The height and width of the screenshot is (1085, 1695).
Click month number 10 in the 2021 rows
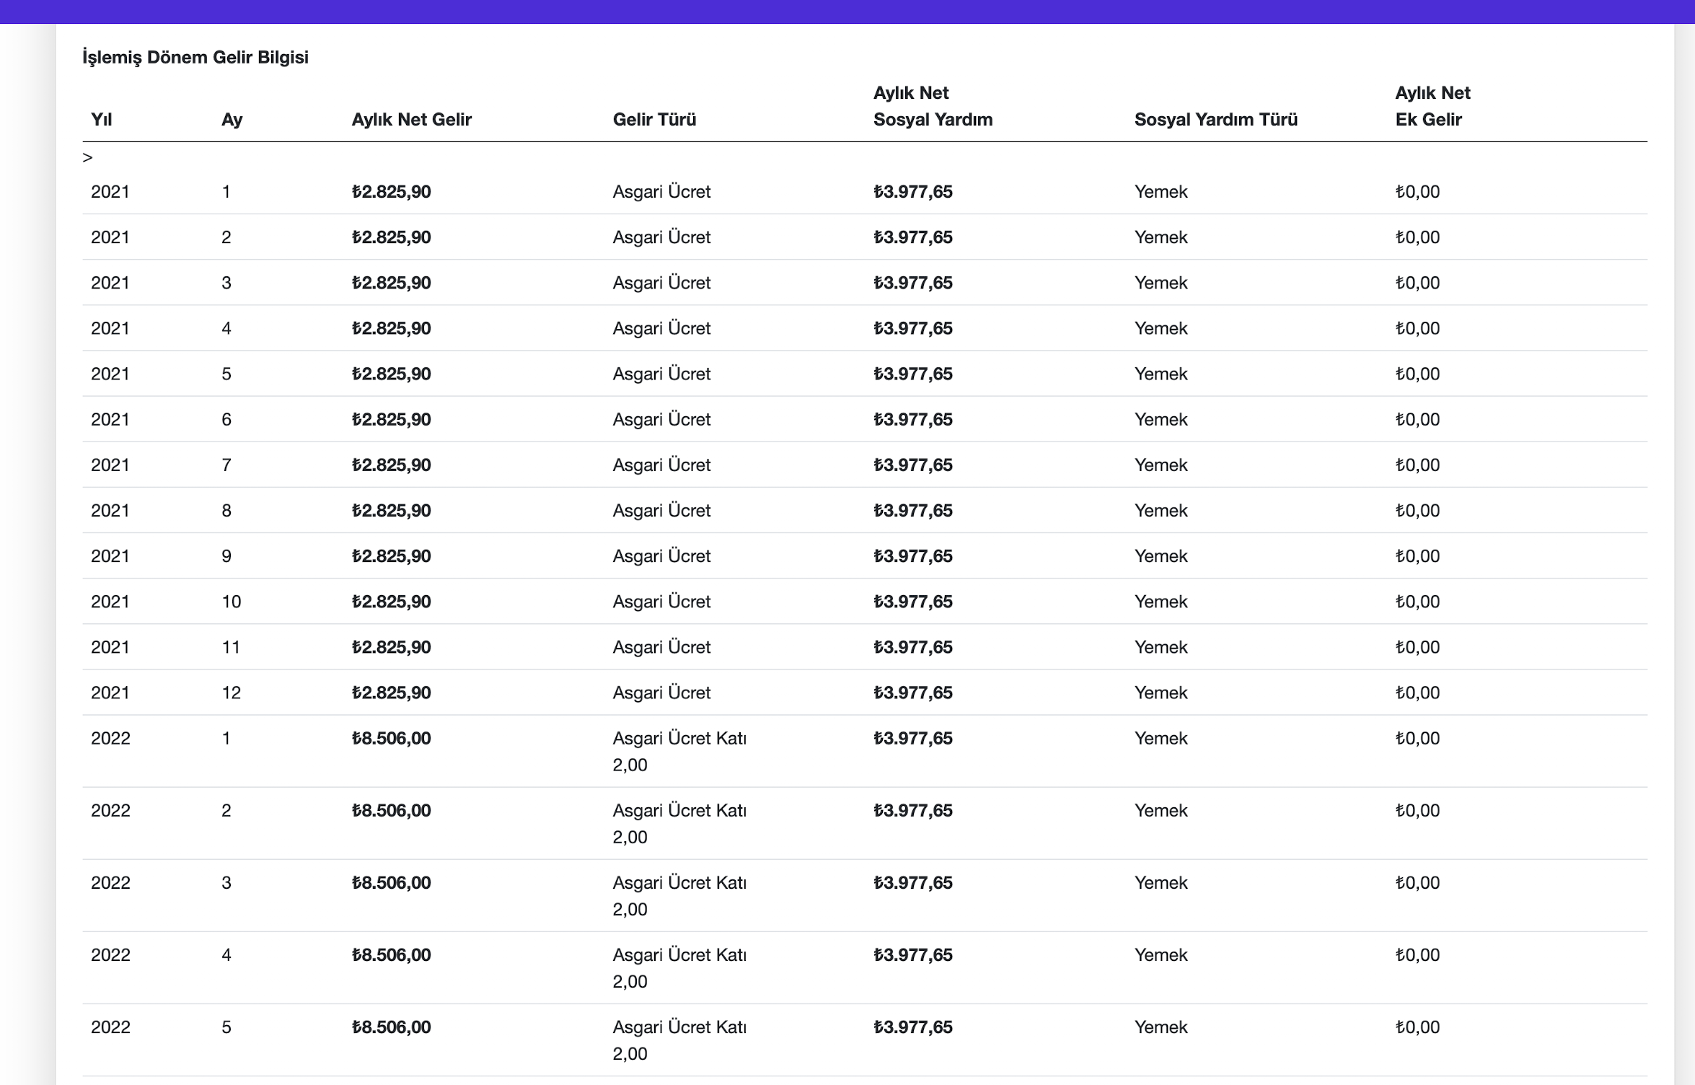pos(231,602)
